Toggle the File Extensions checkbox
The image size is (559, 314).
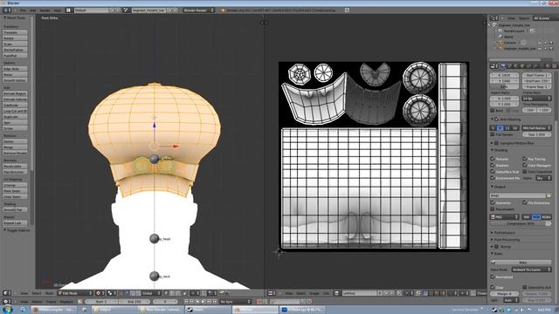(524, 202)
